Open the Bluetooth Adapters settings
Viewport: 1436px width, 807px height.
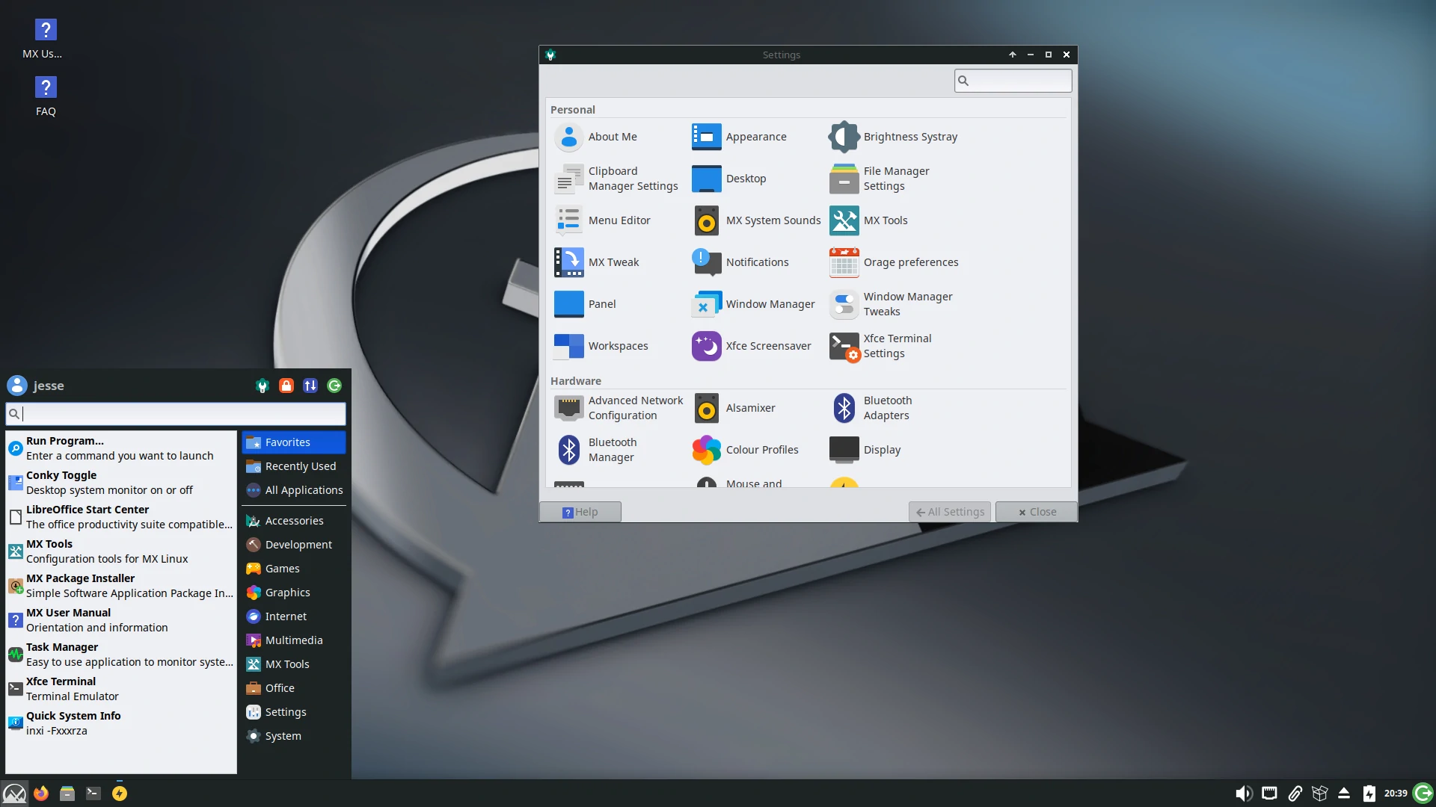point(887,408)
